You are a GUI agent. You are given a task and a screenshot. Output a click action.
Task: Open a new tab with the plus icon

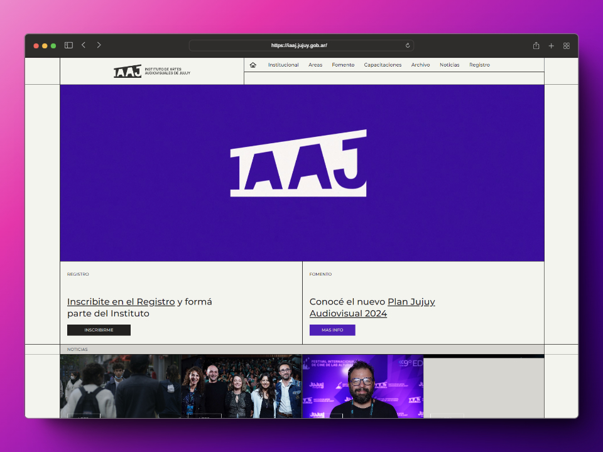point(551,46)
